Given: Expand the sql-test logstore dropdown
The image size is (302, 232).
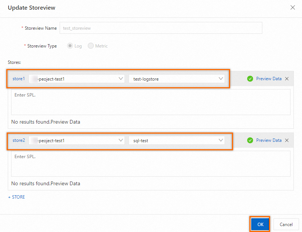Looking at the screenshot, I should click(177, 140).
